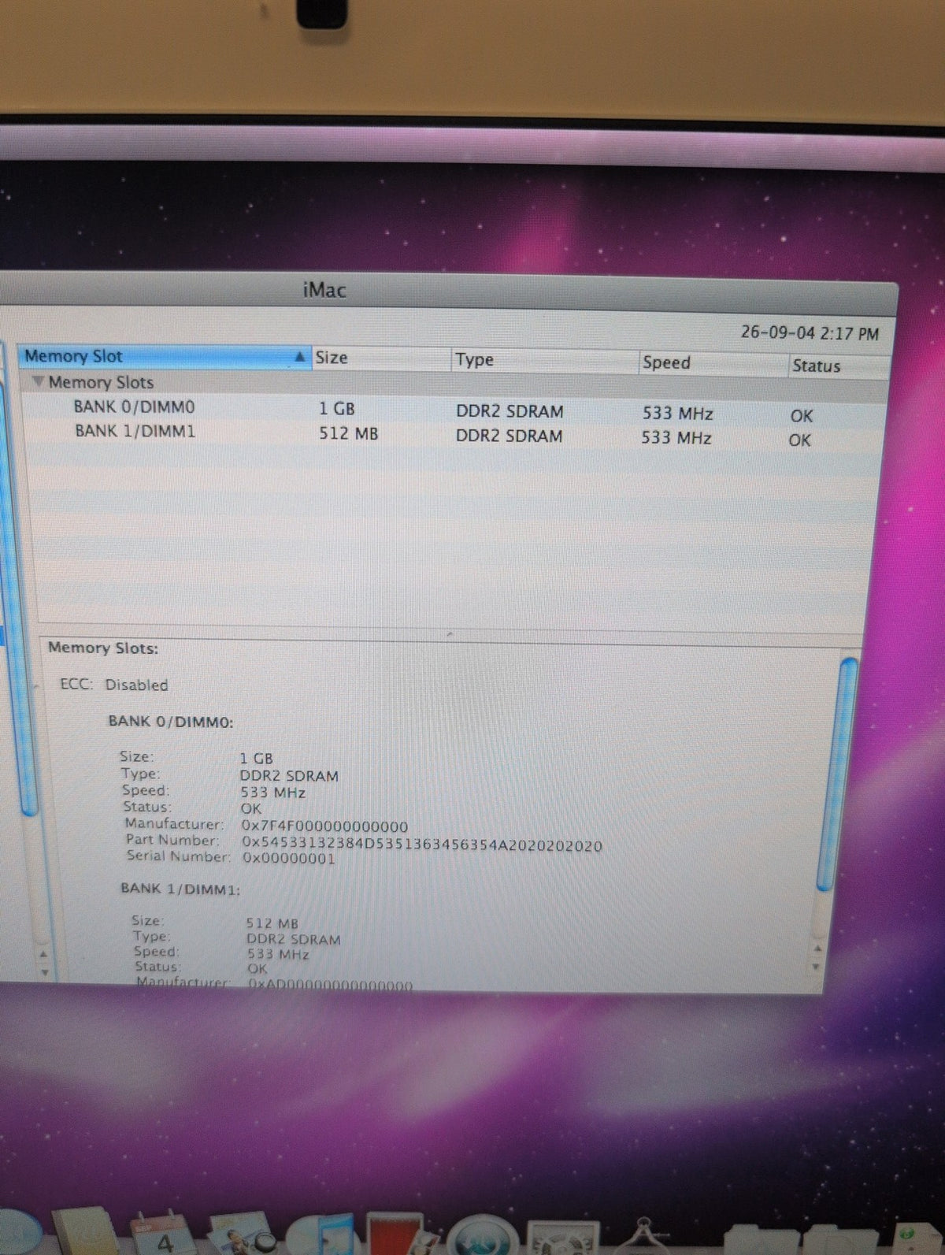This screenshot has width=945, height=1255.
Task: Click DDR2 SDRAM in BANK 0 row
Action: [510, 411]
